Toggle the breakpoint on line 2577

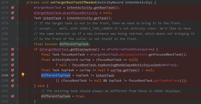[x=13, y=18]
